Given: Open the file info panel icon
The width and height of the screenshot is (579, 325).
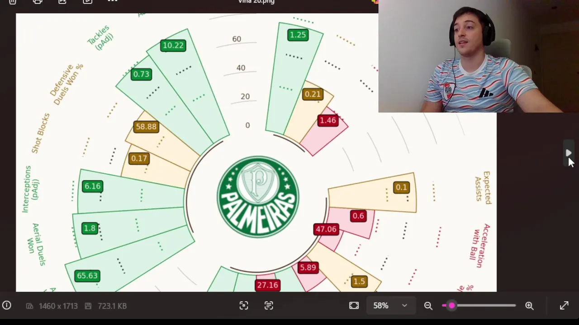Looking at the screenshot, I should tap(6, 306).
